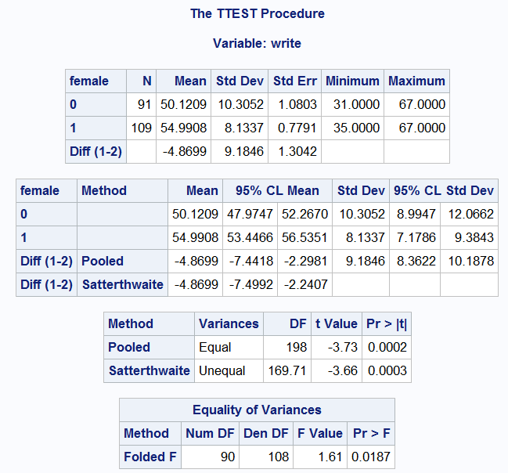The width and height of the screenshot is (508, 473).
Task: Select the 'Variable: write' heading
Action: pyautogui.click(x=257, y=43)
